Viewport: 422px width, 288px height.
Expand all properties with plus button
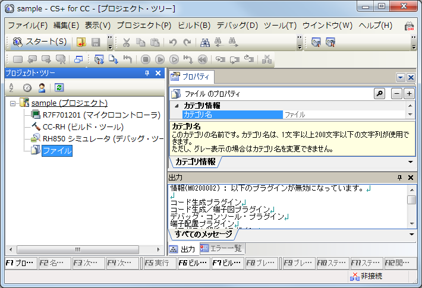(x=409, y=94)
